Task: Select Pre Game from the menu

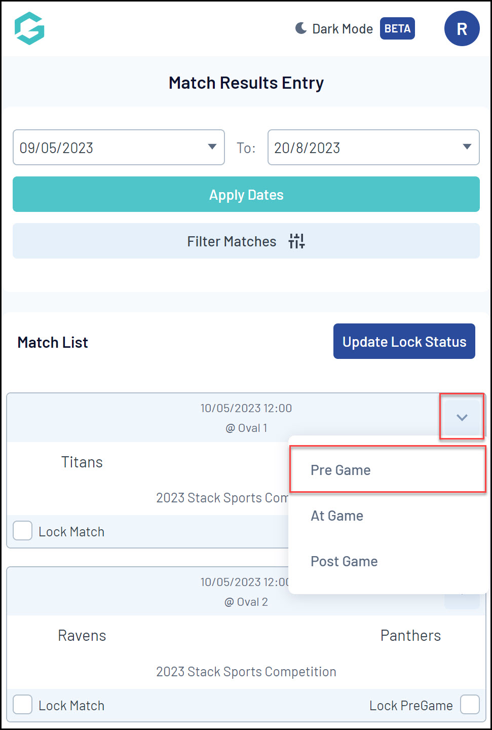Action: tap(340, 470)
